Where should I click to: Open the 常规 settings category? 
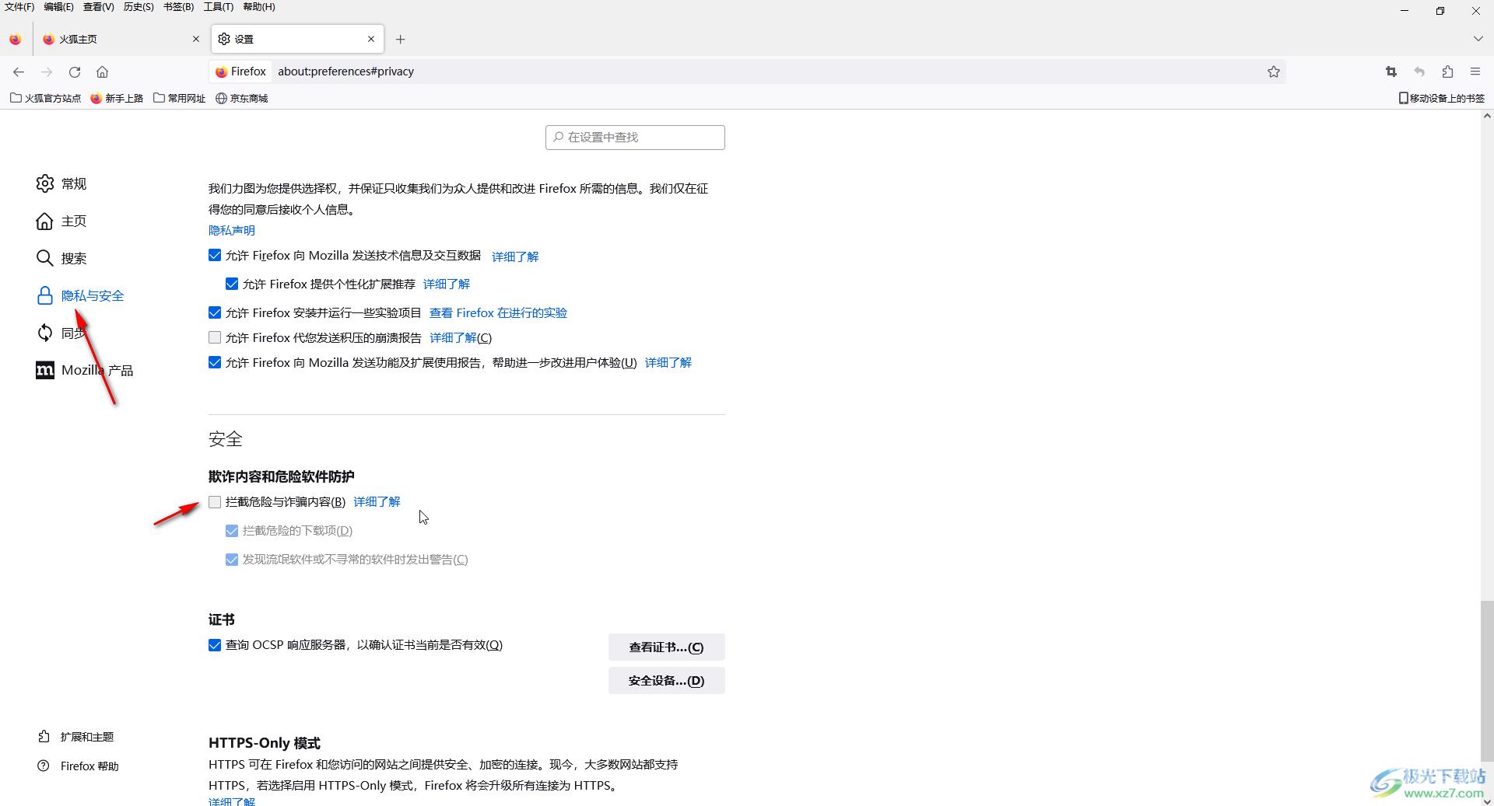pos(61,183)
